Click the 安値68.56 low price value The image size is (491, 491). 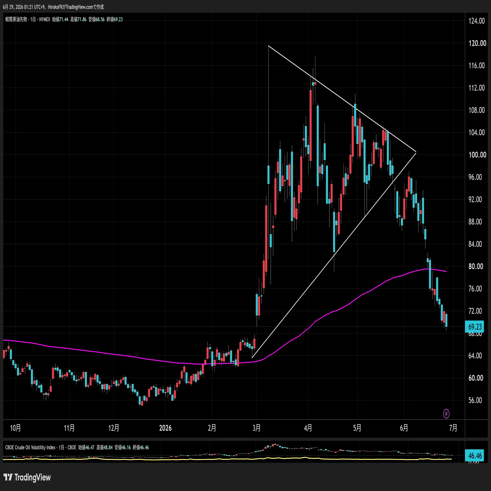pyautogui.click(x=97, y=19)
